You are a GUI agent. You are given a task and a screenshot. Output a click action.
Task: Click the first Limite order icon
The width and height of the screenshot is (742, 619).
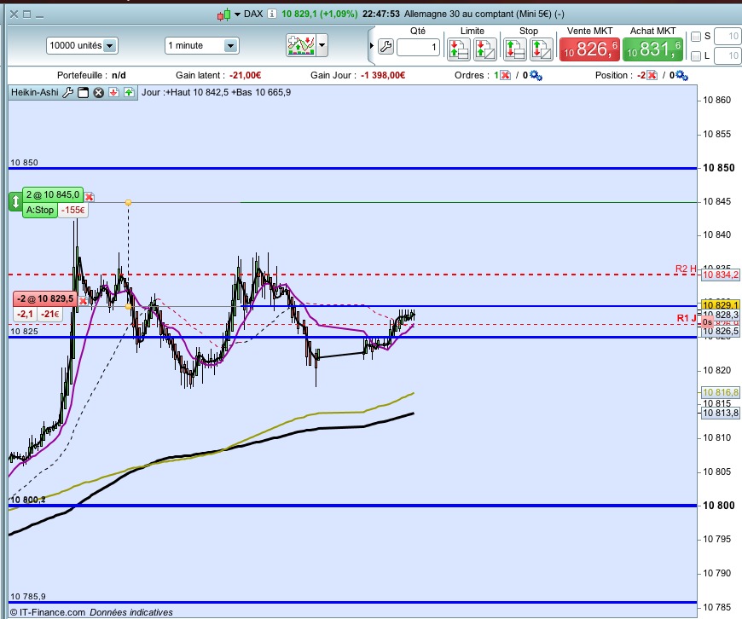tap(459, 49)
